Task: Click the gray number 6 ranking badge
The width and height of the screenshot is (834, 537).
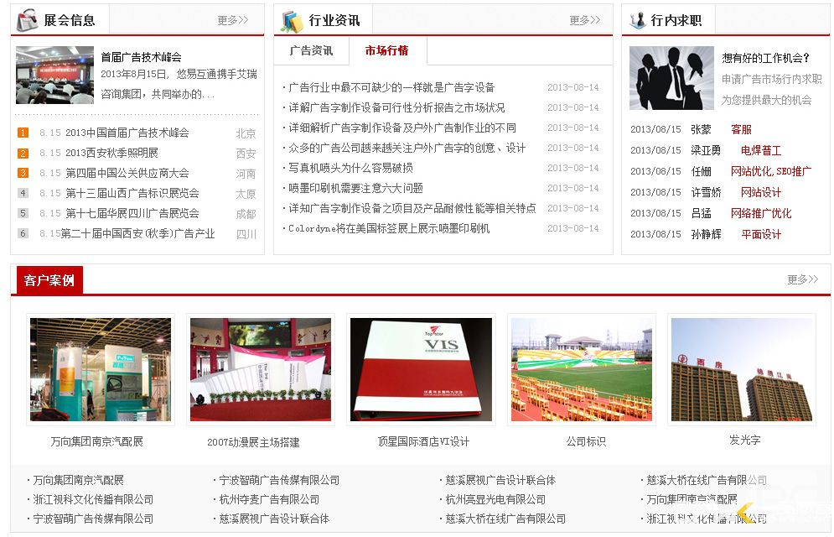Action: click(23, 233)
